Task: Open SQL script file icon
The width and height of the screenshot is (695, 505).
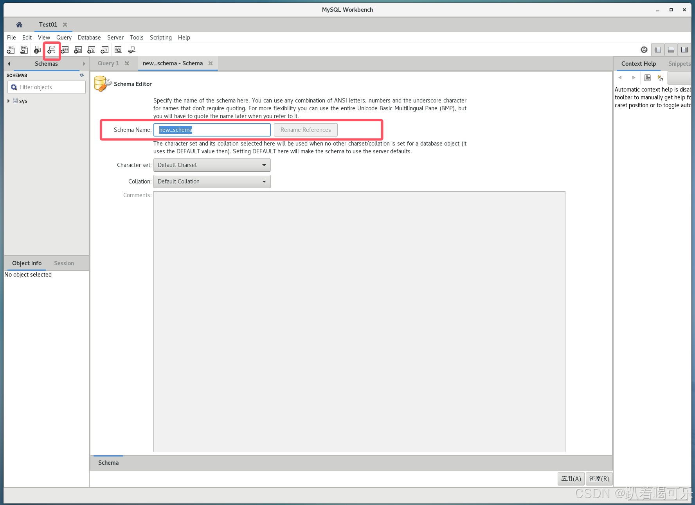Action: [24, 50]
